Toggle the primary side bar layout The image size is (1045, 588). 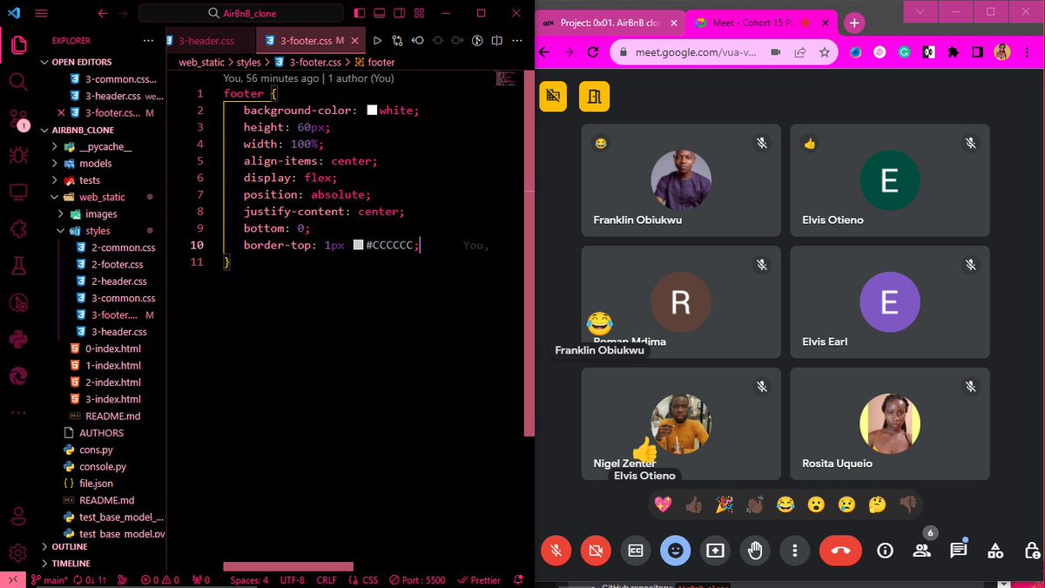[x=360, y=13]
